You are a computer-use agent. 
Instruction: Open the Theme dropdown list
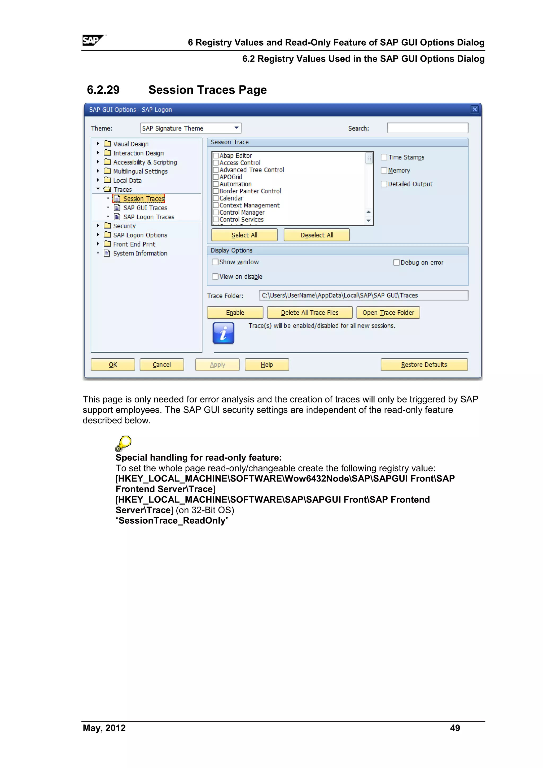pos(237,128)
